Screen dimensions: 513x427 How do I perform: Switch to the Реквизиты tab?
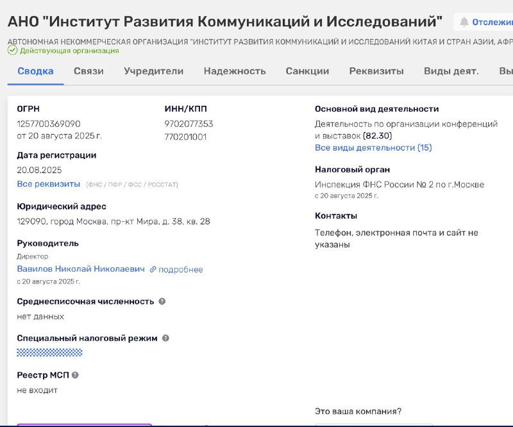coord(376,71)
